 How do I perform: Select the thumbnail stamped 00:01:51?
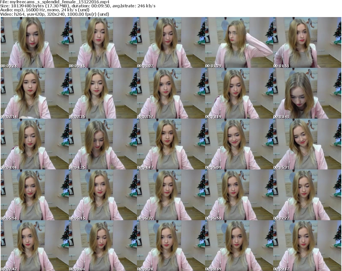click(x=307, y=42)
